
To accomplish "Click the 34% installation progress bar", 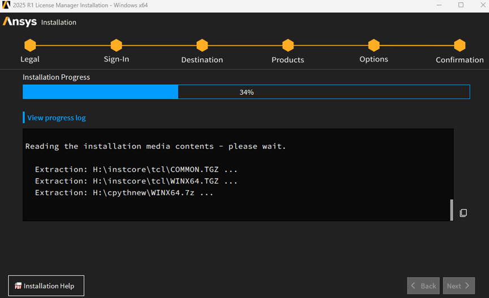I will 246,92.
